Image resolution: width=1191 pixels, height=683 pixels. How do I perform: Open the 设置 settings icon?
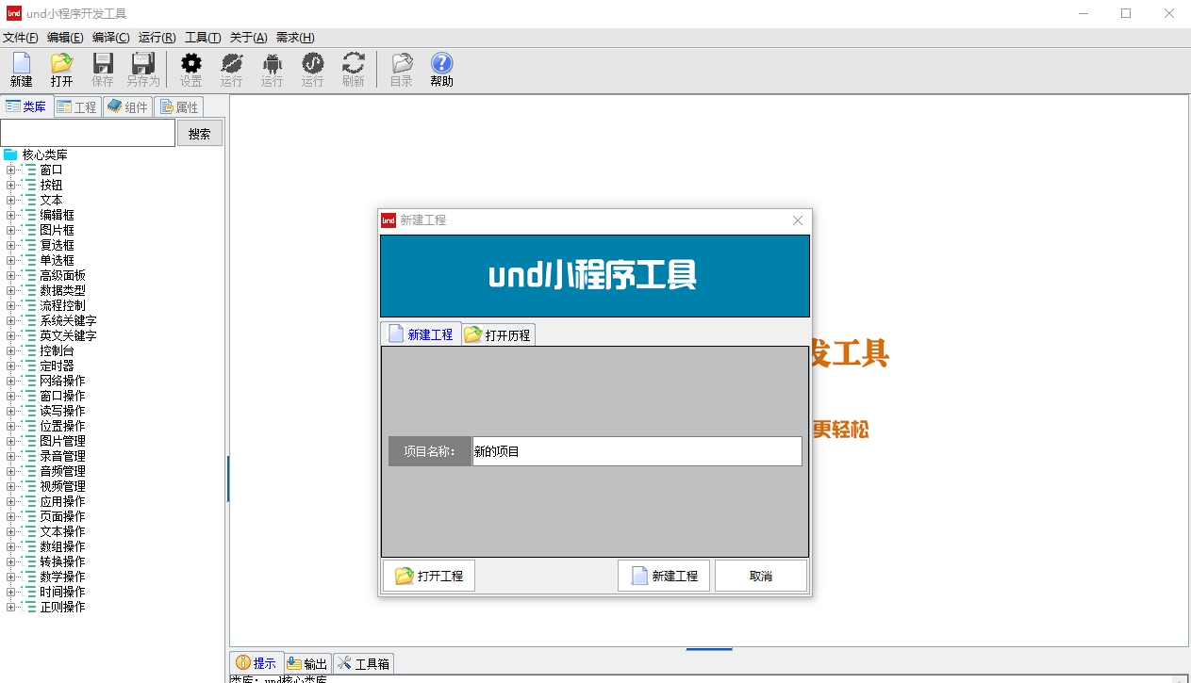tap(190, 69)
